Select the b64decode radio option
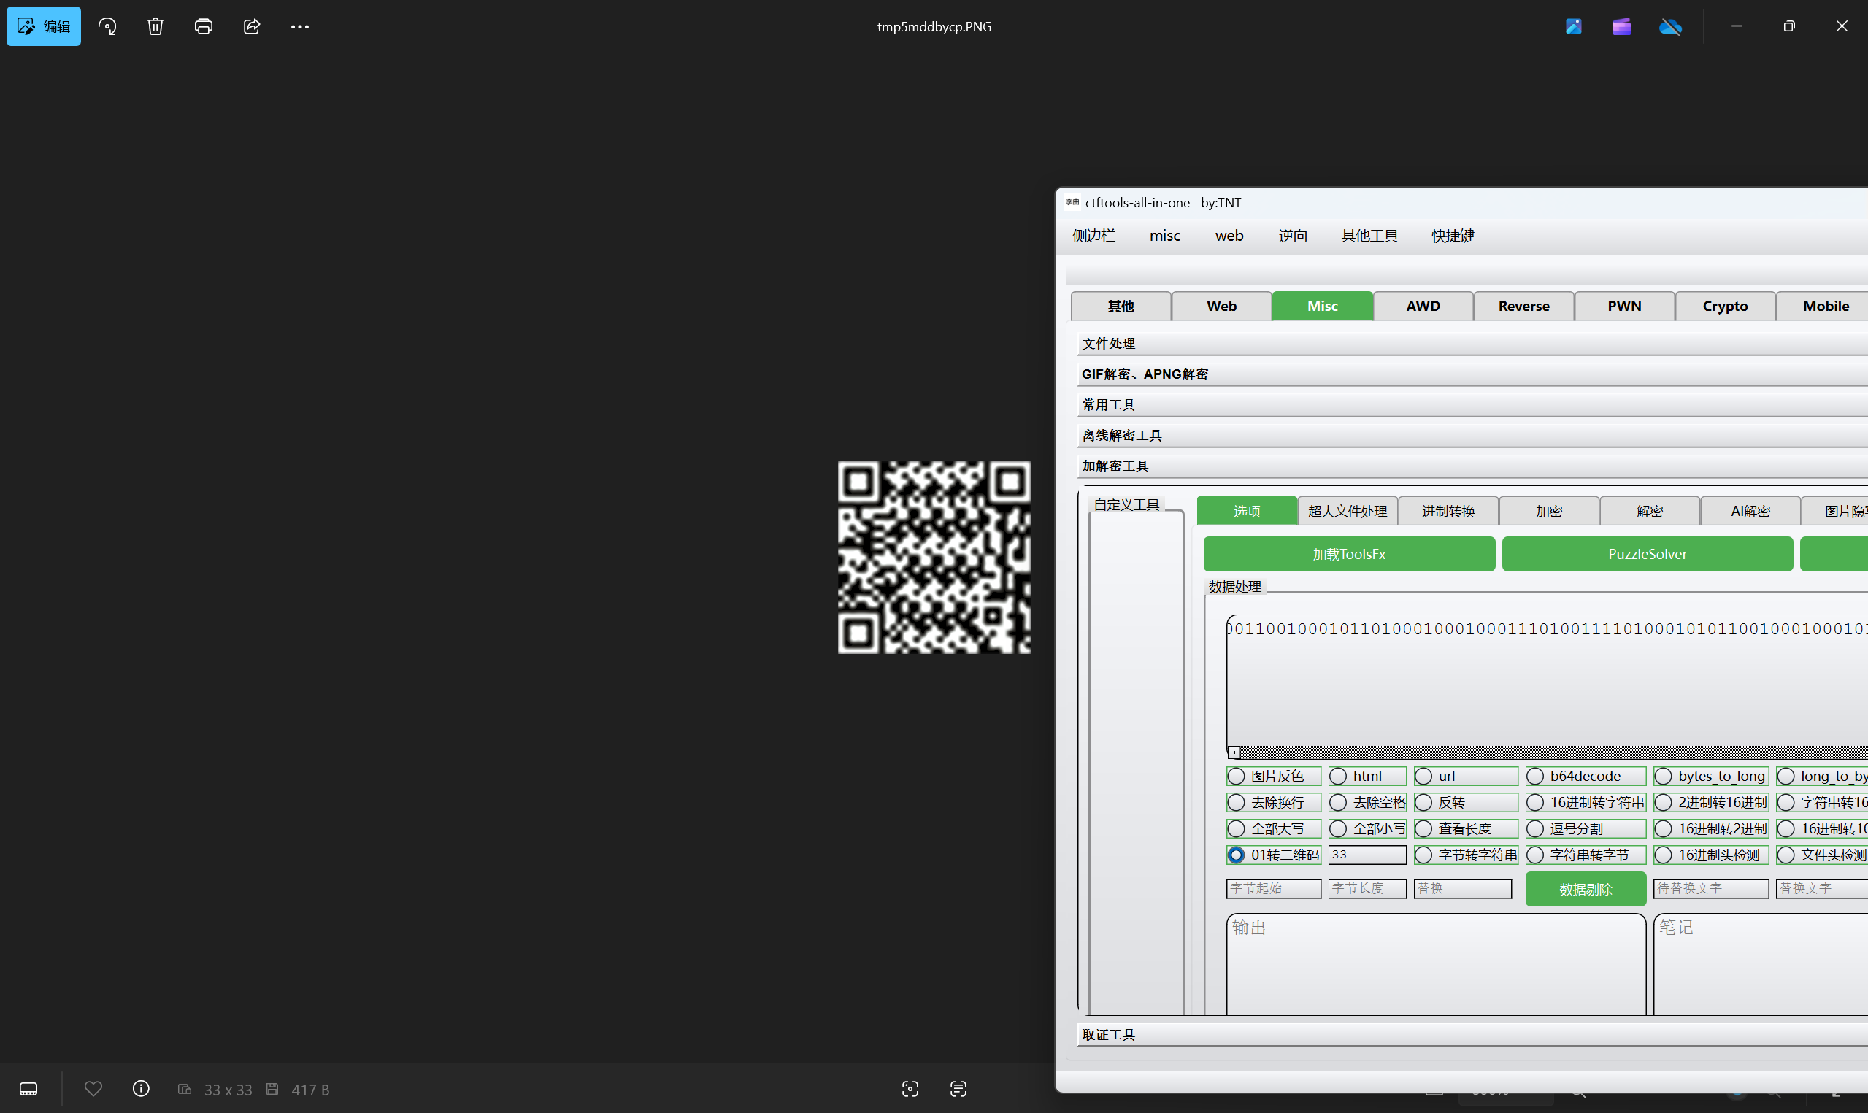This screenshot has height=1113, width=1868. point(1586,777)
